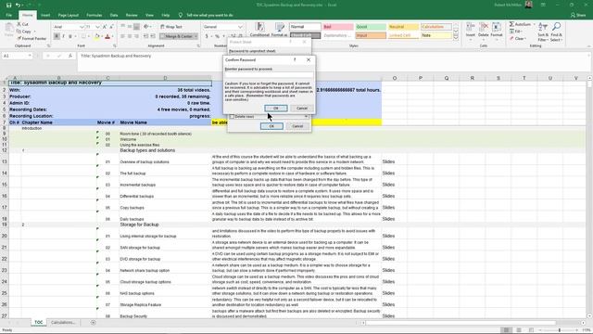This screenshot has width=593, height=334.
Task: Click Merge & Center button
Action: click(176, 36)
